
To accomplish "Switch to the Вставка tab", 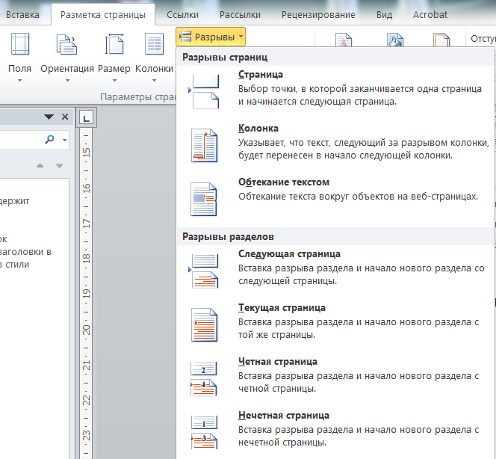I will (x=22, y=14).
